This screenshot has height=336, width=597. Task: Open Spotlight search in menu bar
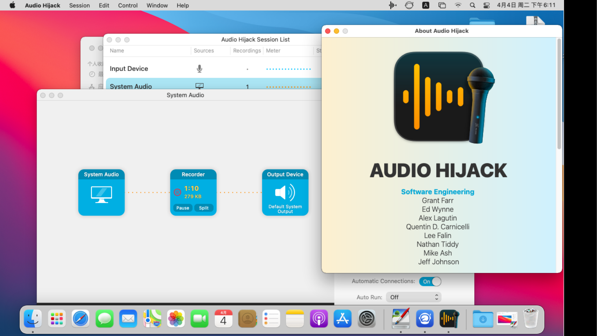click(x=472, y=5)
